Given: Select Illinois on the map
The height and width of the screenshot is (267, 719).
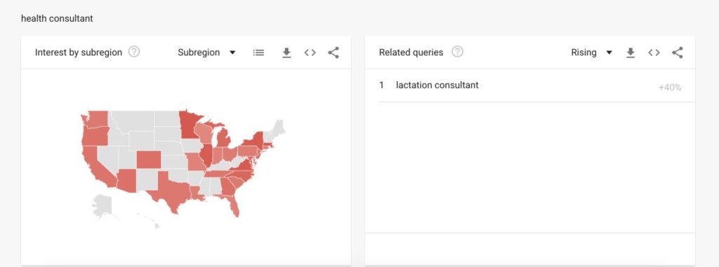Looking at the screenshot, I should click(x=206, y=156).
